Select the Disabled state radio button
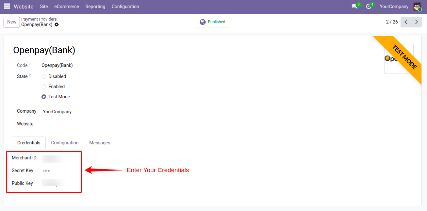427x211 pixels. [44, 76]
